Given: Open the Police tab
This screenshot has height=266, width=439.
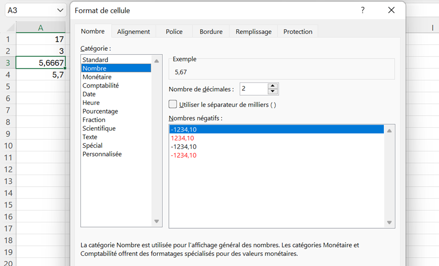Looking at the screenshot, I should tap(174, 31).
